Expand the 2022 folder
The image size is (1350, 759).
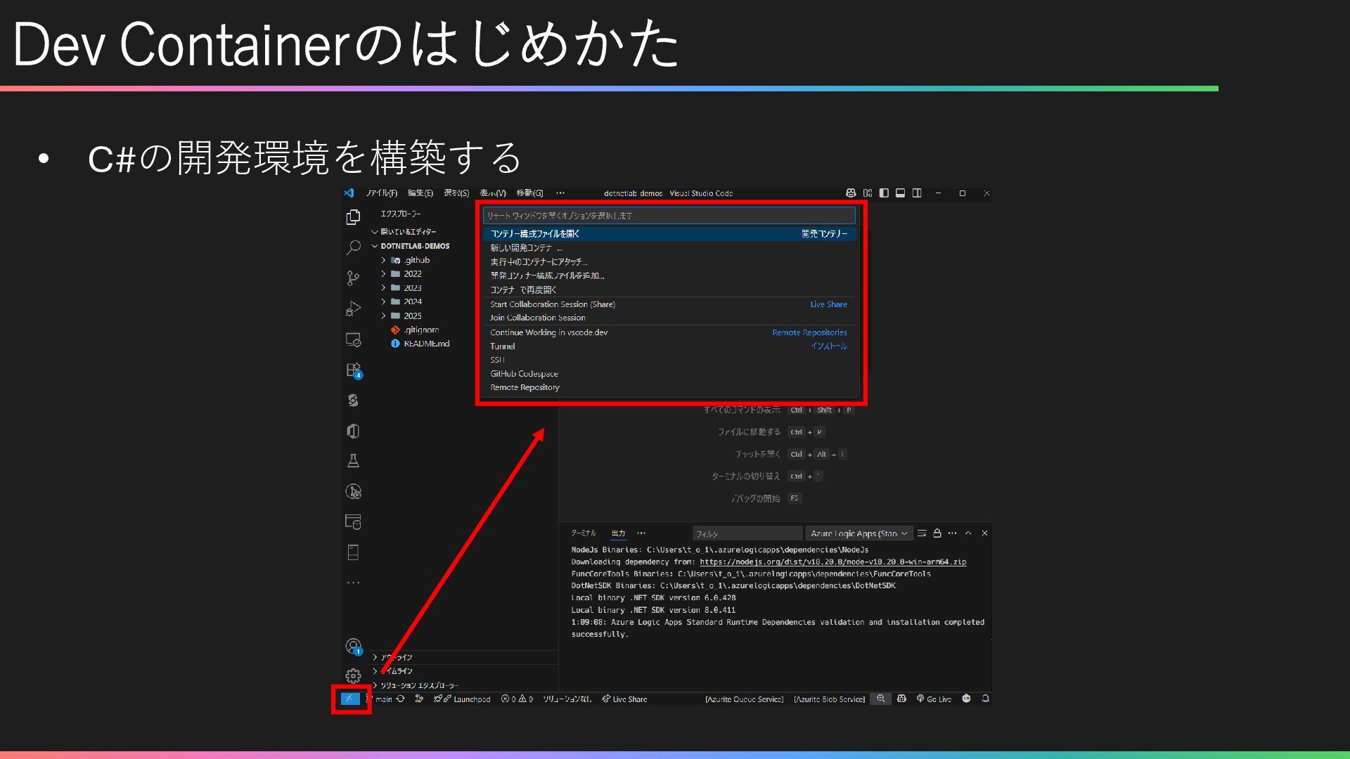coord(401,274)
